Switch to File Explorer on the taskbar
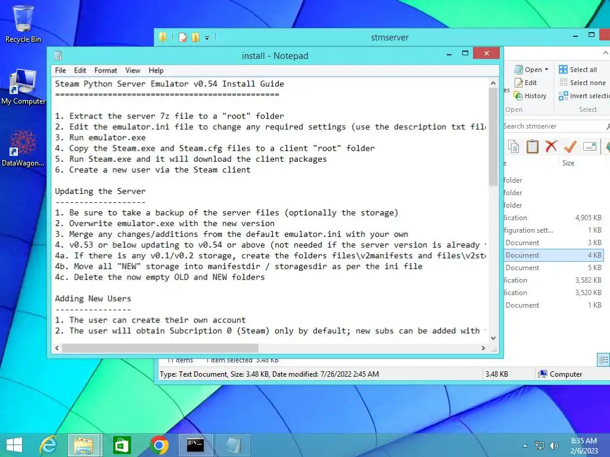Screen dimensions: 610x457 85,445
